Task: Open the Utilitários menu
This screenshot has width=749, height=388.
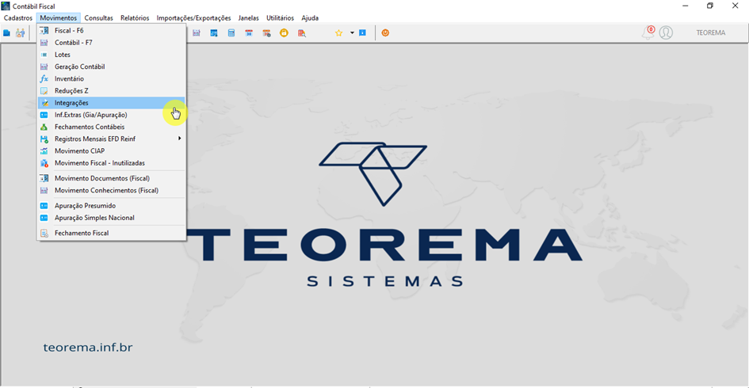Action: click(x=280, y=17)
